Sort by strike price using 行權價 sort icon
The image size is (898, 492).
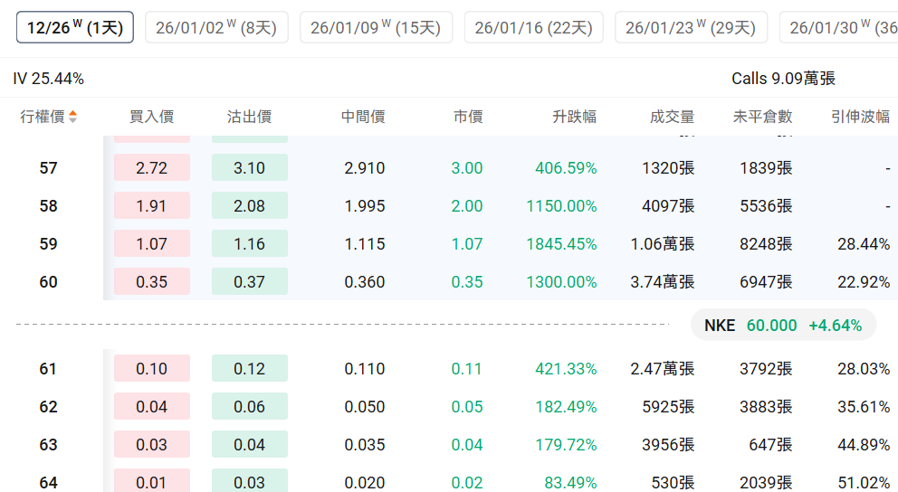point(72,117)
